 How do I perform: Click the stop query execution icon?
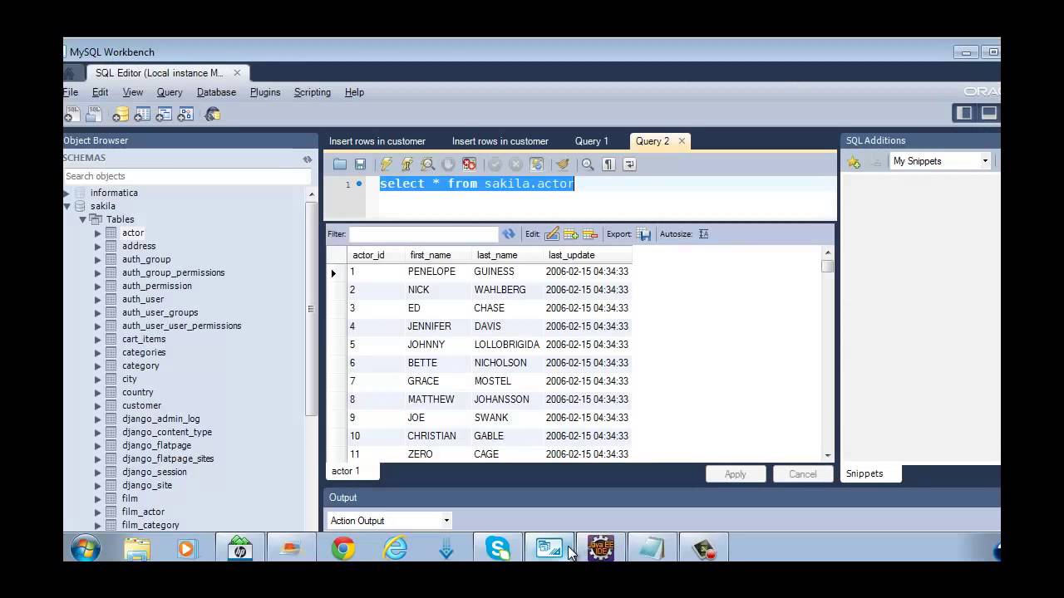click(x=448, y=164)
